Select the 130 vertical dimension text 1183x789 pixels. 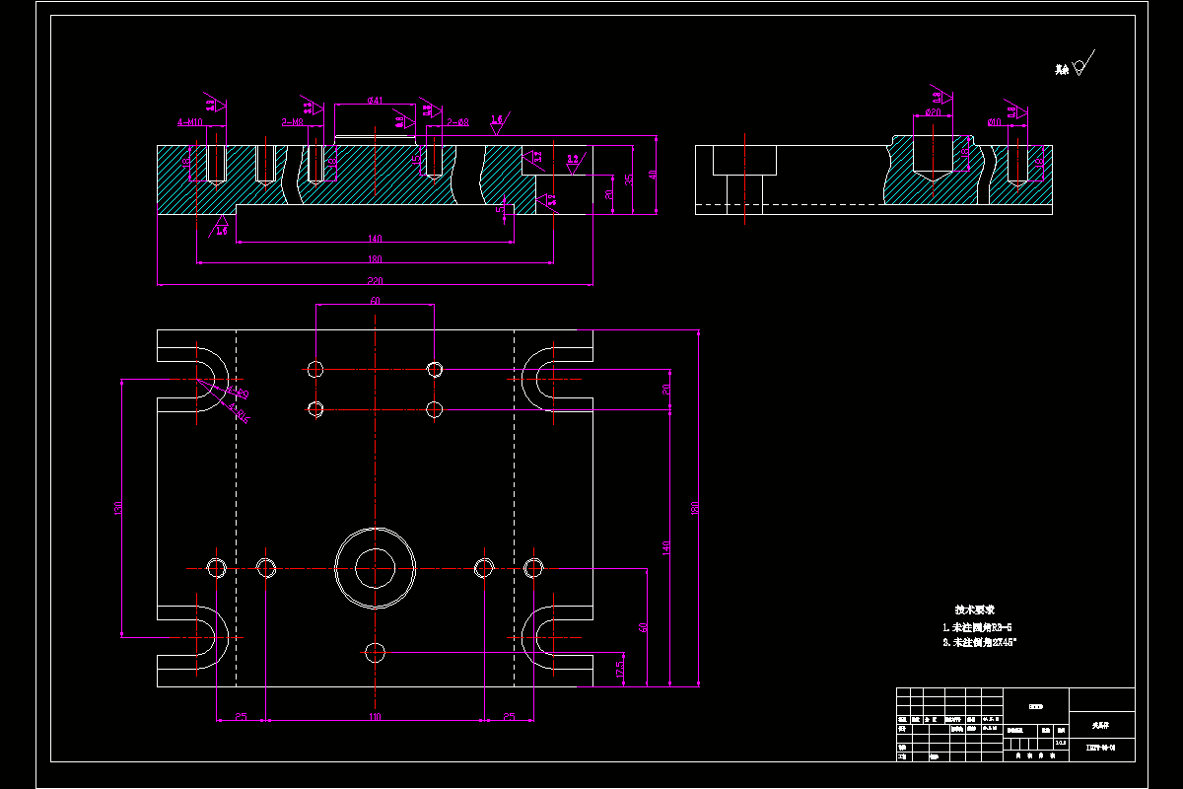(x=117, y=509)
